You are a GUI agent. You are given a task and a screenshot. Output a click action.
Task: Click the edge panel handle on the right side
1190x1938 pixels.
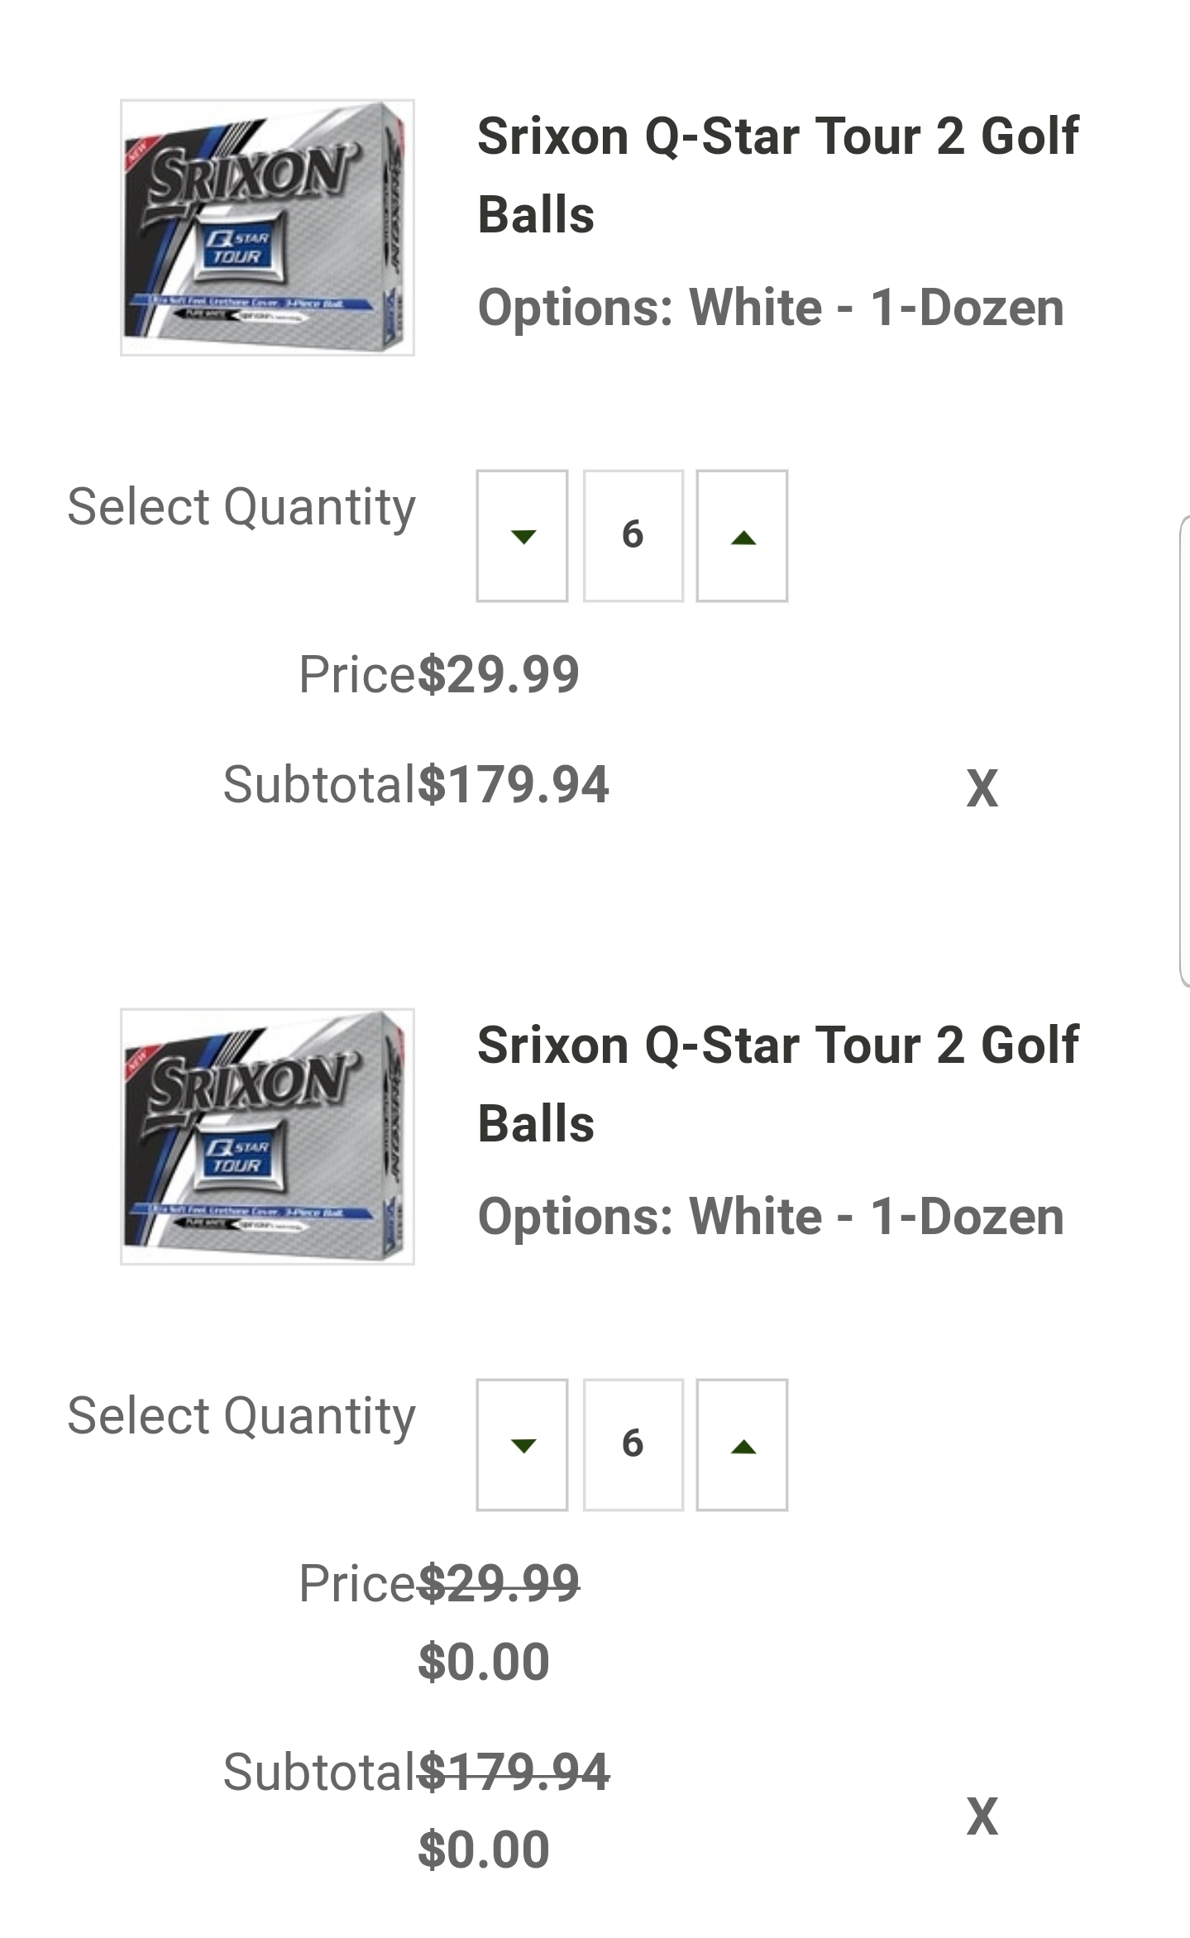(x=1184, y=751)
